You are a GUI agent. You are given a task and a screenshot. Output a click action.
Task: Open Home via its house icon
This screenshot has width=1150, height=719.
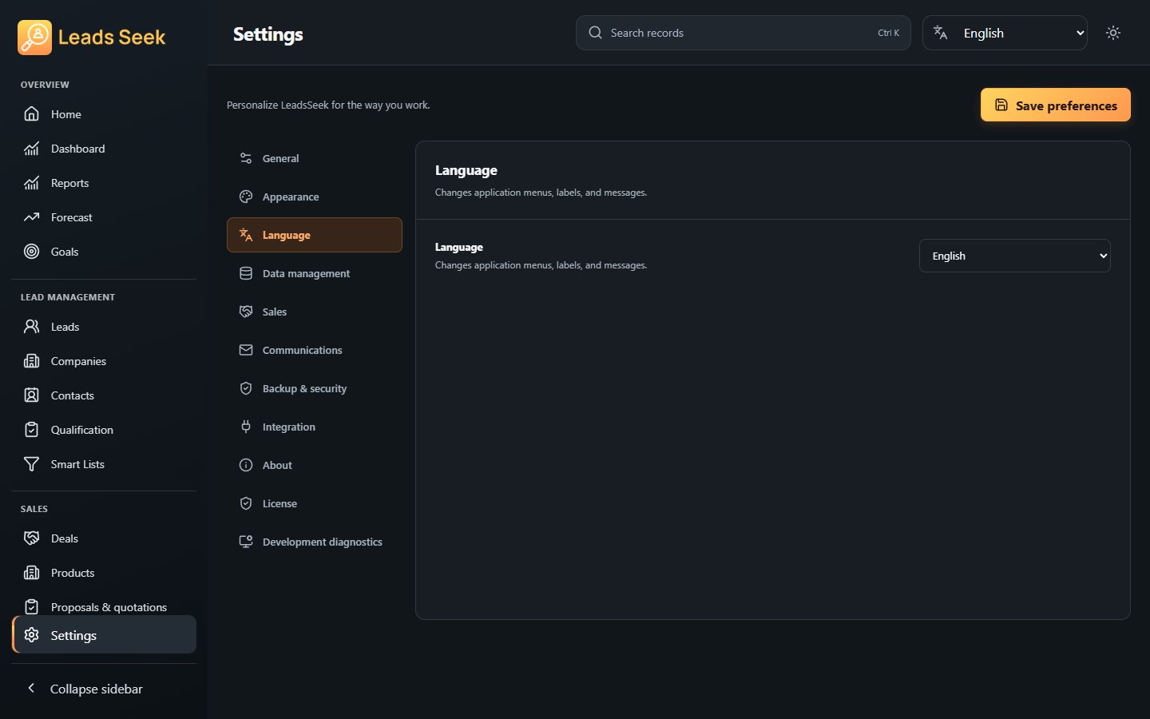pos(32,114)
